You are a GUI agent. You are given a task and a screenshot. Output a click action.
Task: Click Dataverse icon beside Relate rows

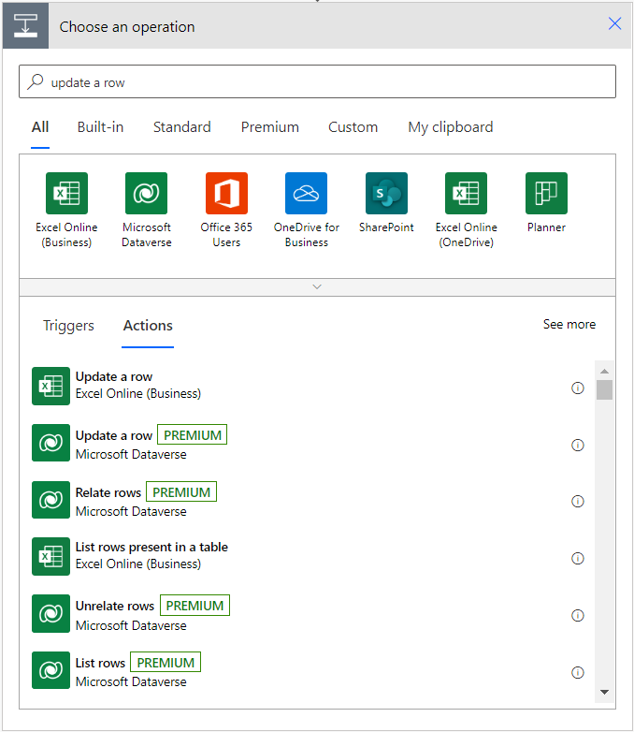pyautogui.click(x=50, y=500)
